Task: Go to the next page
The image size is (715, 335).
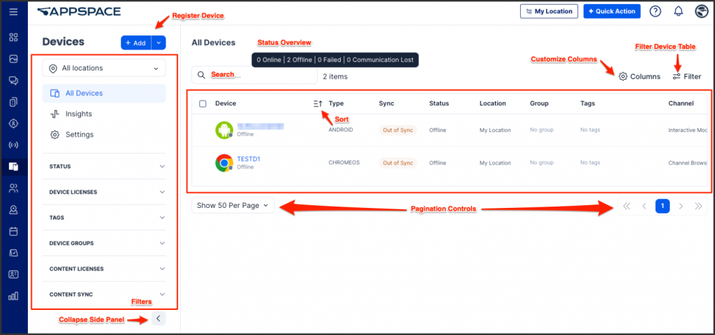Action: coord(681,207)
